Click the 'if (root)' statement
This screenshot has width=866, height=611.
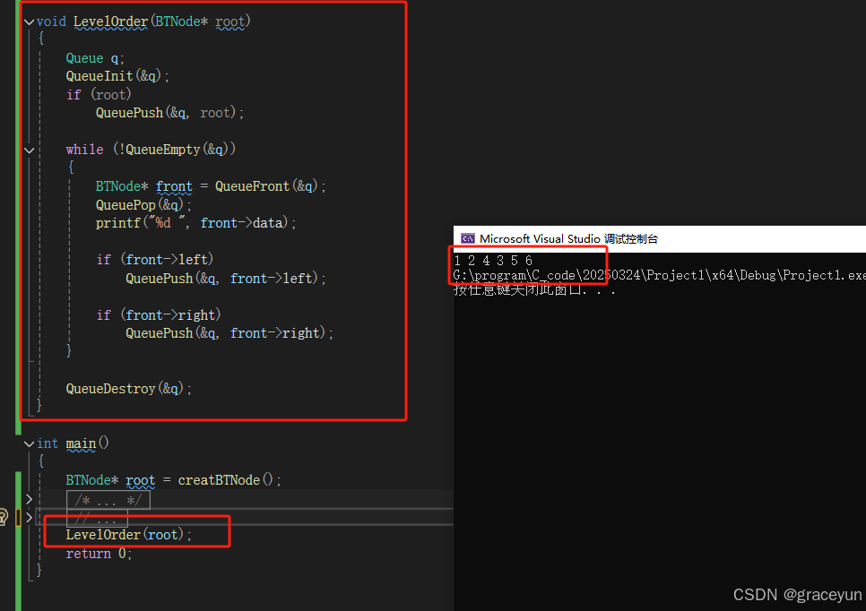coord(99,94)
